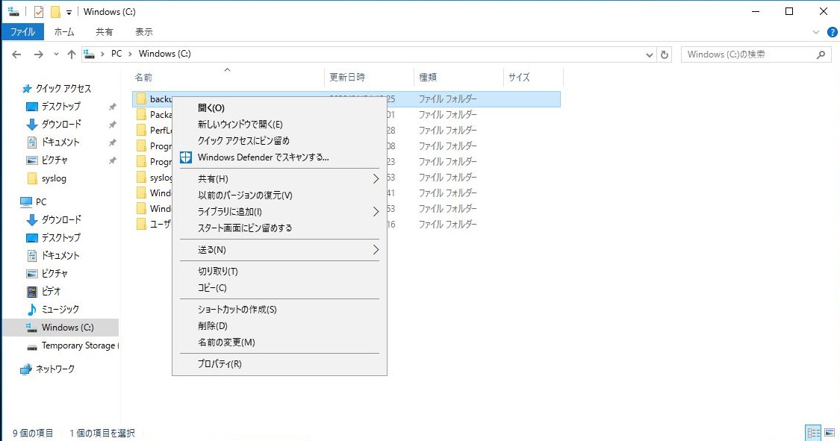
Task: Toggle sort order on the 名前 column
Action: (x=146, y=77)
